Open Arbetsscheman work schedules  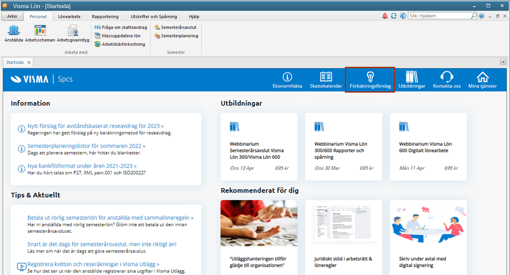[x=40, y=34]
